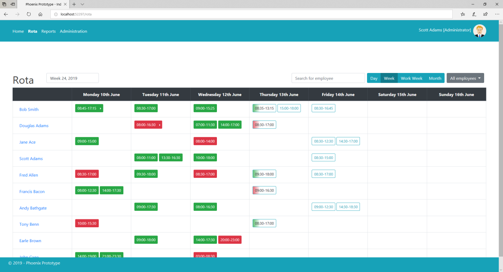Open the browser favorites star icon
This screenshot has width=503, height=272.
[x=463, y=14]
